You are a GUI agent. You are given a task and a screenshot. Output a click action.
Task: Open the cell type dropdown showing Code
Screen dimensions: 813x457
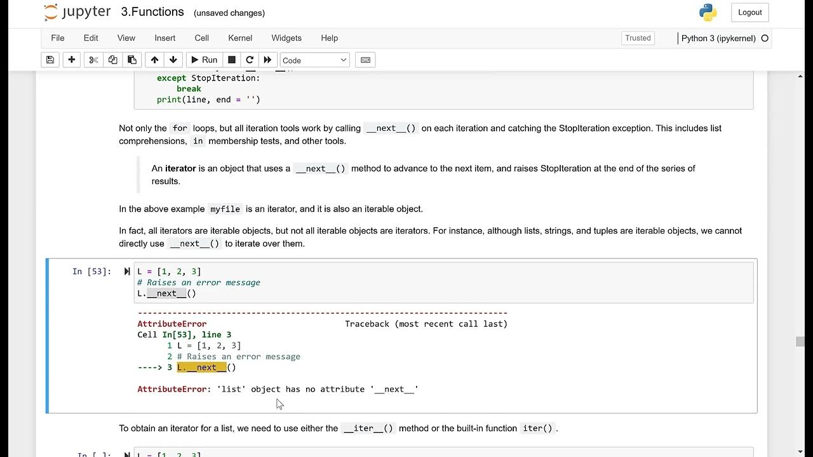click(315, 60)
